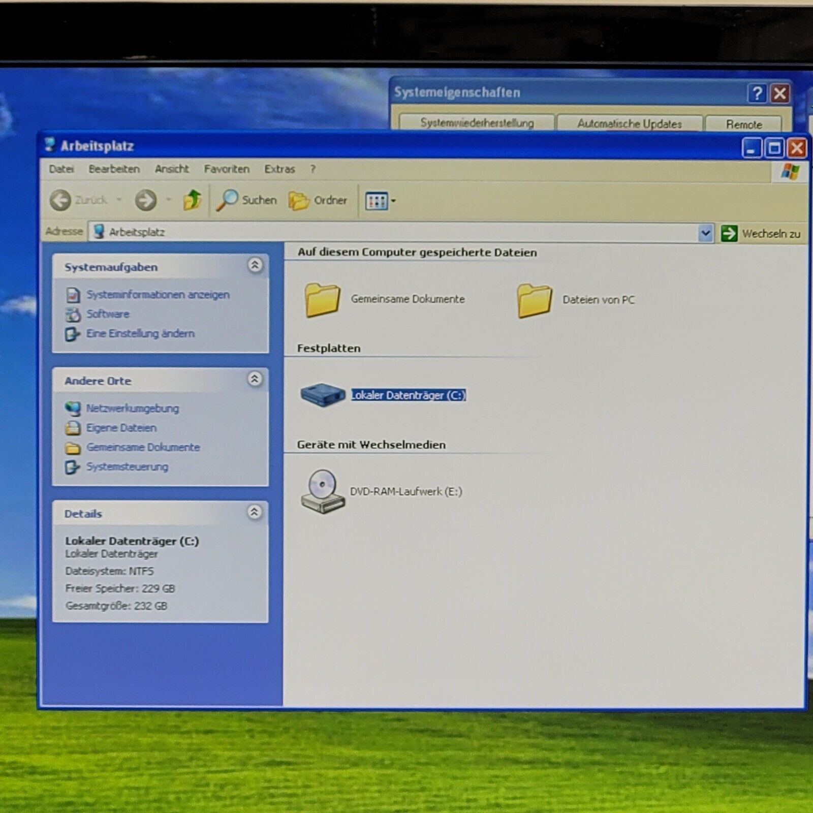813x813 pixels.
Task: Select the Lokaler Datenträger (C:) drive icon
Action: tap(322, 394)
